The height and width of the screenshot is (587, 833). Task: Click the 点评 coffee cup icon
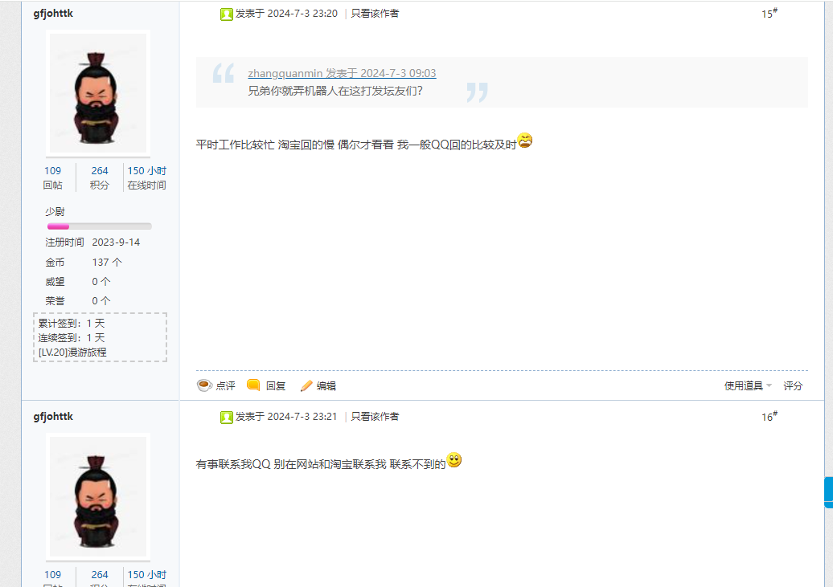pos(204,385)
